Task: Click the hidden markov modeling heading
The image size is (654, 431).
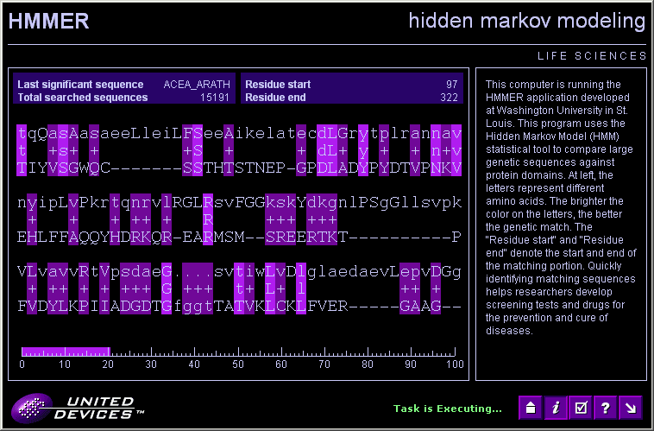Action: (x=527, y=21)
